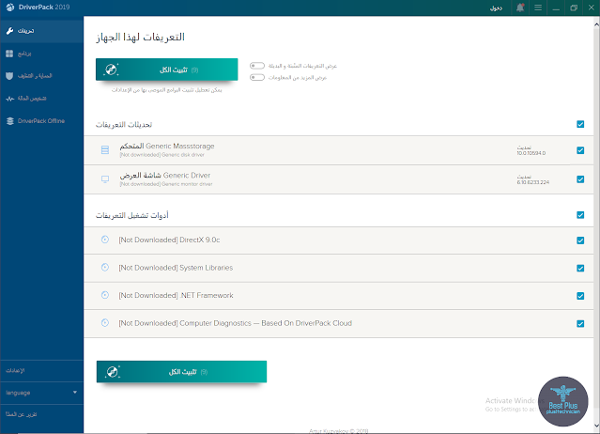Click the System Libraries row icon
600x434 pixels.
click(x=105, y=267)
